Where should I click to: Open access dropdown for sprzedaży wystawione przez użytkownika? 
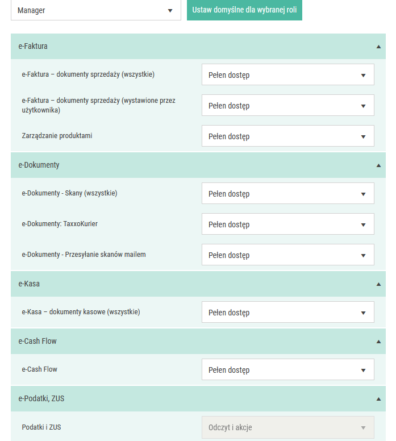(288, 105)
